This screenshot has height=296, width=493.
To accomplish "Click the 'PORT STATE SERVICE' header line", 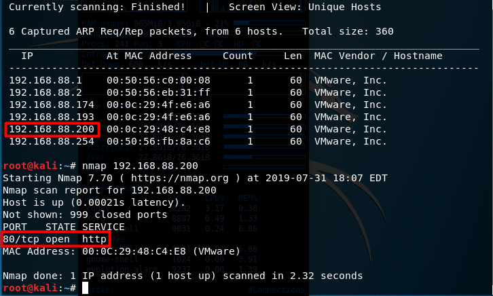I will pos(64,227).
